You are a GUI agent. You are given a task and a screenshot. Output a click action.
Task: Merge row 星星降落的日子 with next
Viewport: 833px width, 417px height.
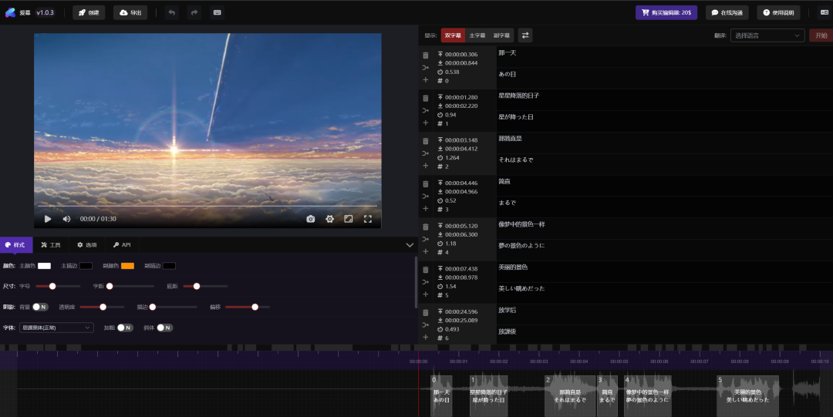pyautogui.click(x=426, y=110)
